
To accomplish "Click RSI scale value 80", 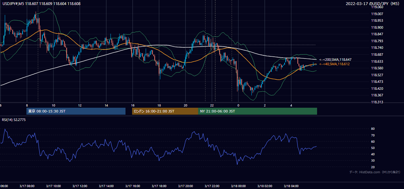I will pyautogui.click(x=373, y=129).
